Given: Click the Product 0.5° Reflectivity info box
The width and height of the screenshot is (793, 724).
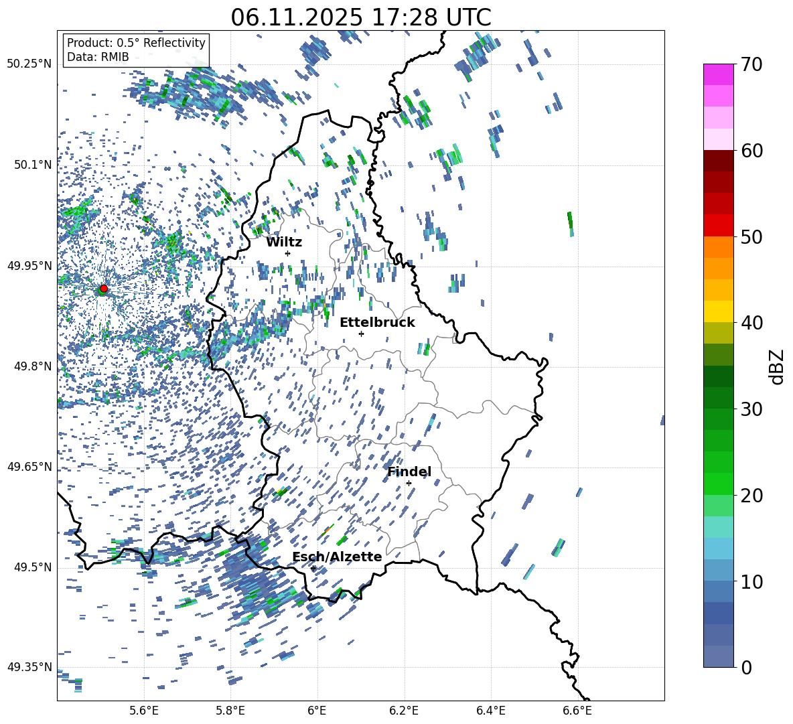Looking at the screenshot, I should coord(136,50).
